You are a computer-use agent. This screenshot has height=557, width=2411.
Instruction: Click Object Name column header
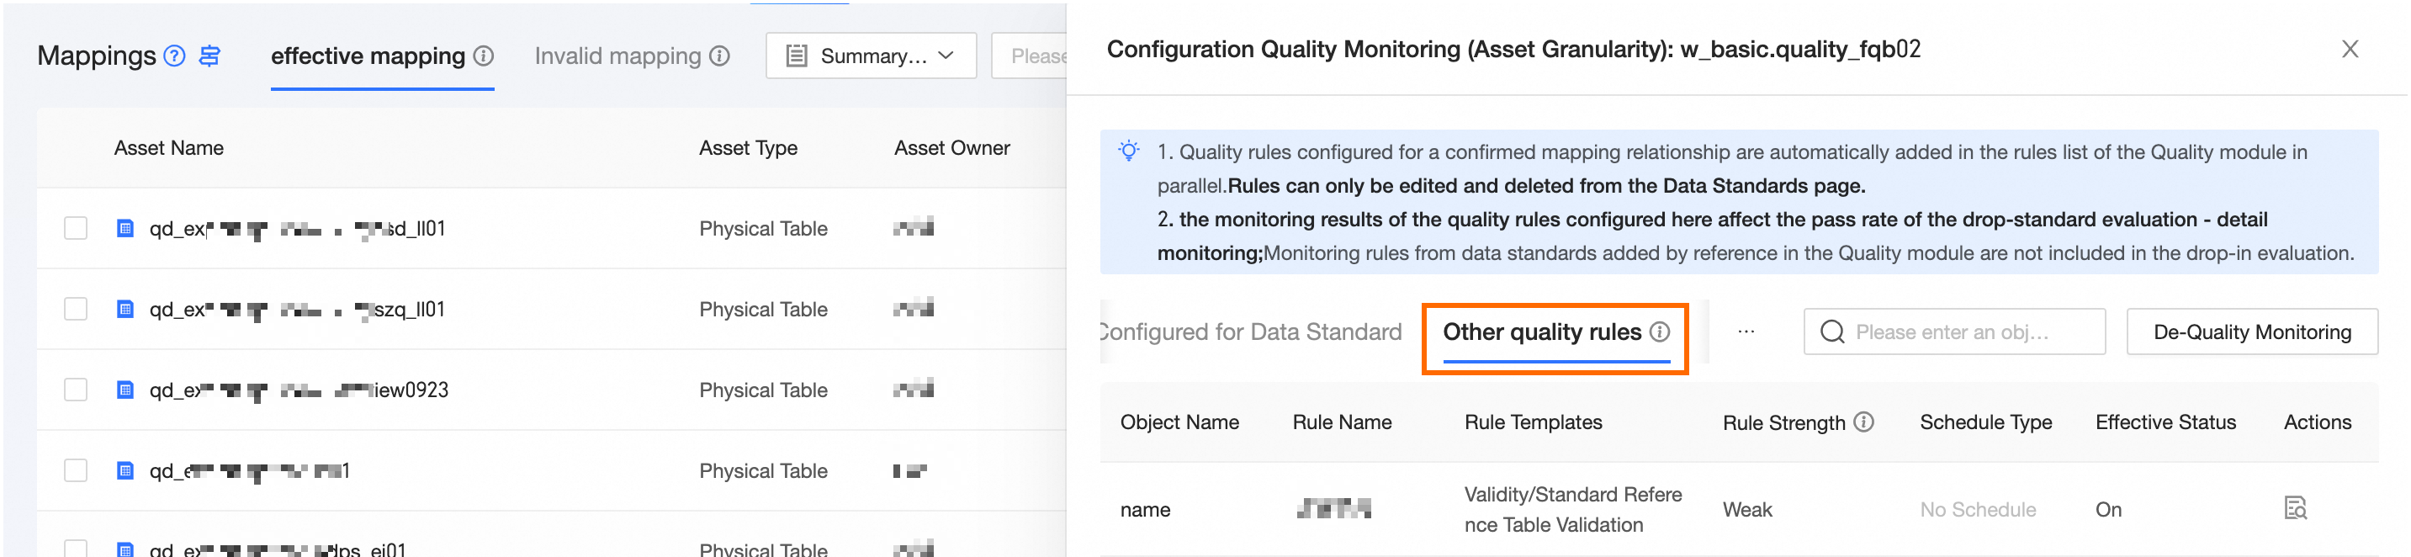coord(1179,422)
